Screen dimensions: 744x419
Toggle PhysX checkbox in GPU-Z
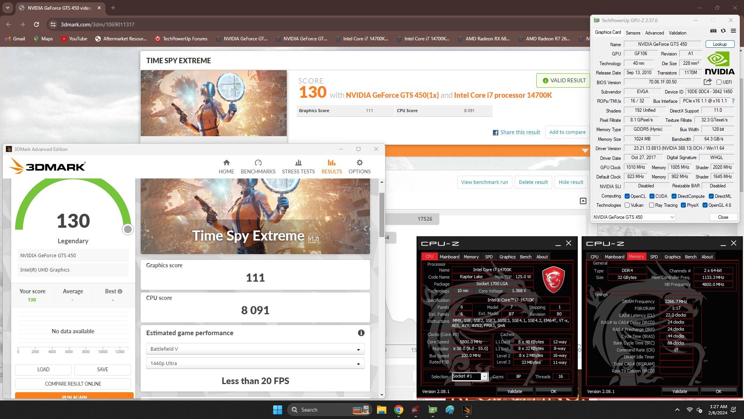pos(683,205)
